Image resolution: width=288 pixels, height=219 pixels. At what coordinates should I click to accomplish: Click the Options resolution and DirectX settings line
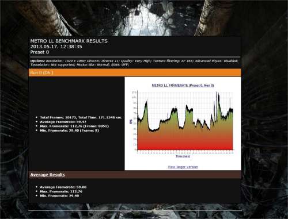coord(134,61)
